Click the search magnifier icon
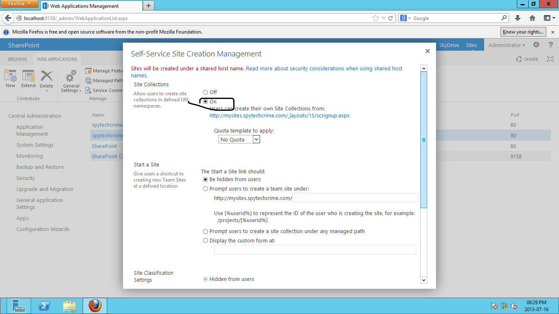This screenshot has height=314, width=559. [x=504, y=18]
